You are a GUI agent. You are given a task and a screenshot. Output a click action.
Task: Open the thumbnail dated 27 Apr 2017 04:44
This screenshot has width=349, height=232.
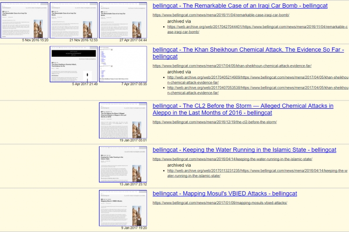click(x=123, y=21)
